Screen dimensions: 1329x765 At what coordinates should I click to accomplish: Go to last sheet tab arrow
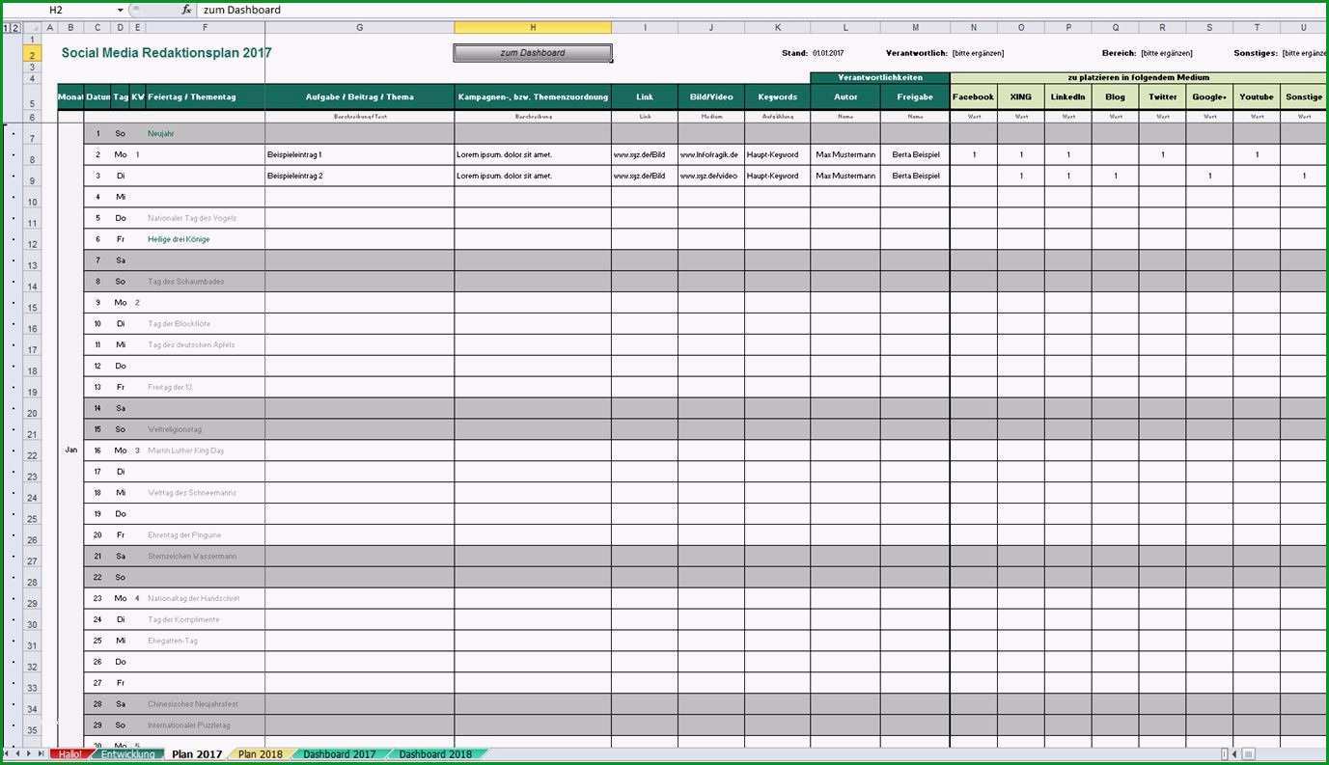pyautogui.click(x=41, y=753)
